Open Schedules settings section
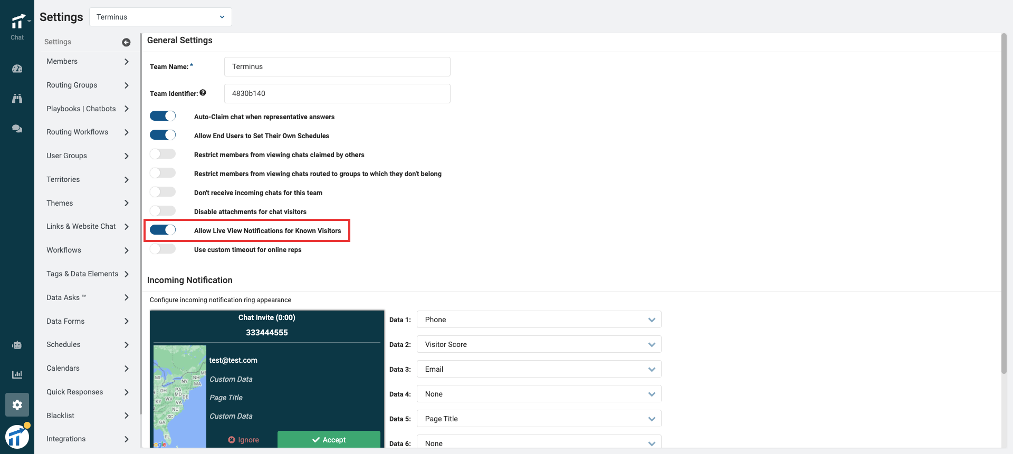The width and height of the screenshot is (1013, 454). (63, 344)
